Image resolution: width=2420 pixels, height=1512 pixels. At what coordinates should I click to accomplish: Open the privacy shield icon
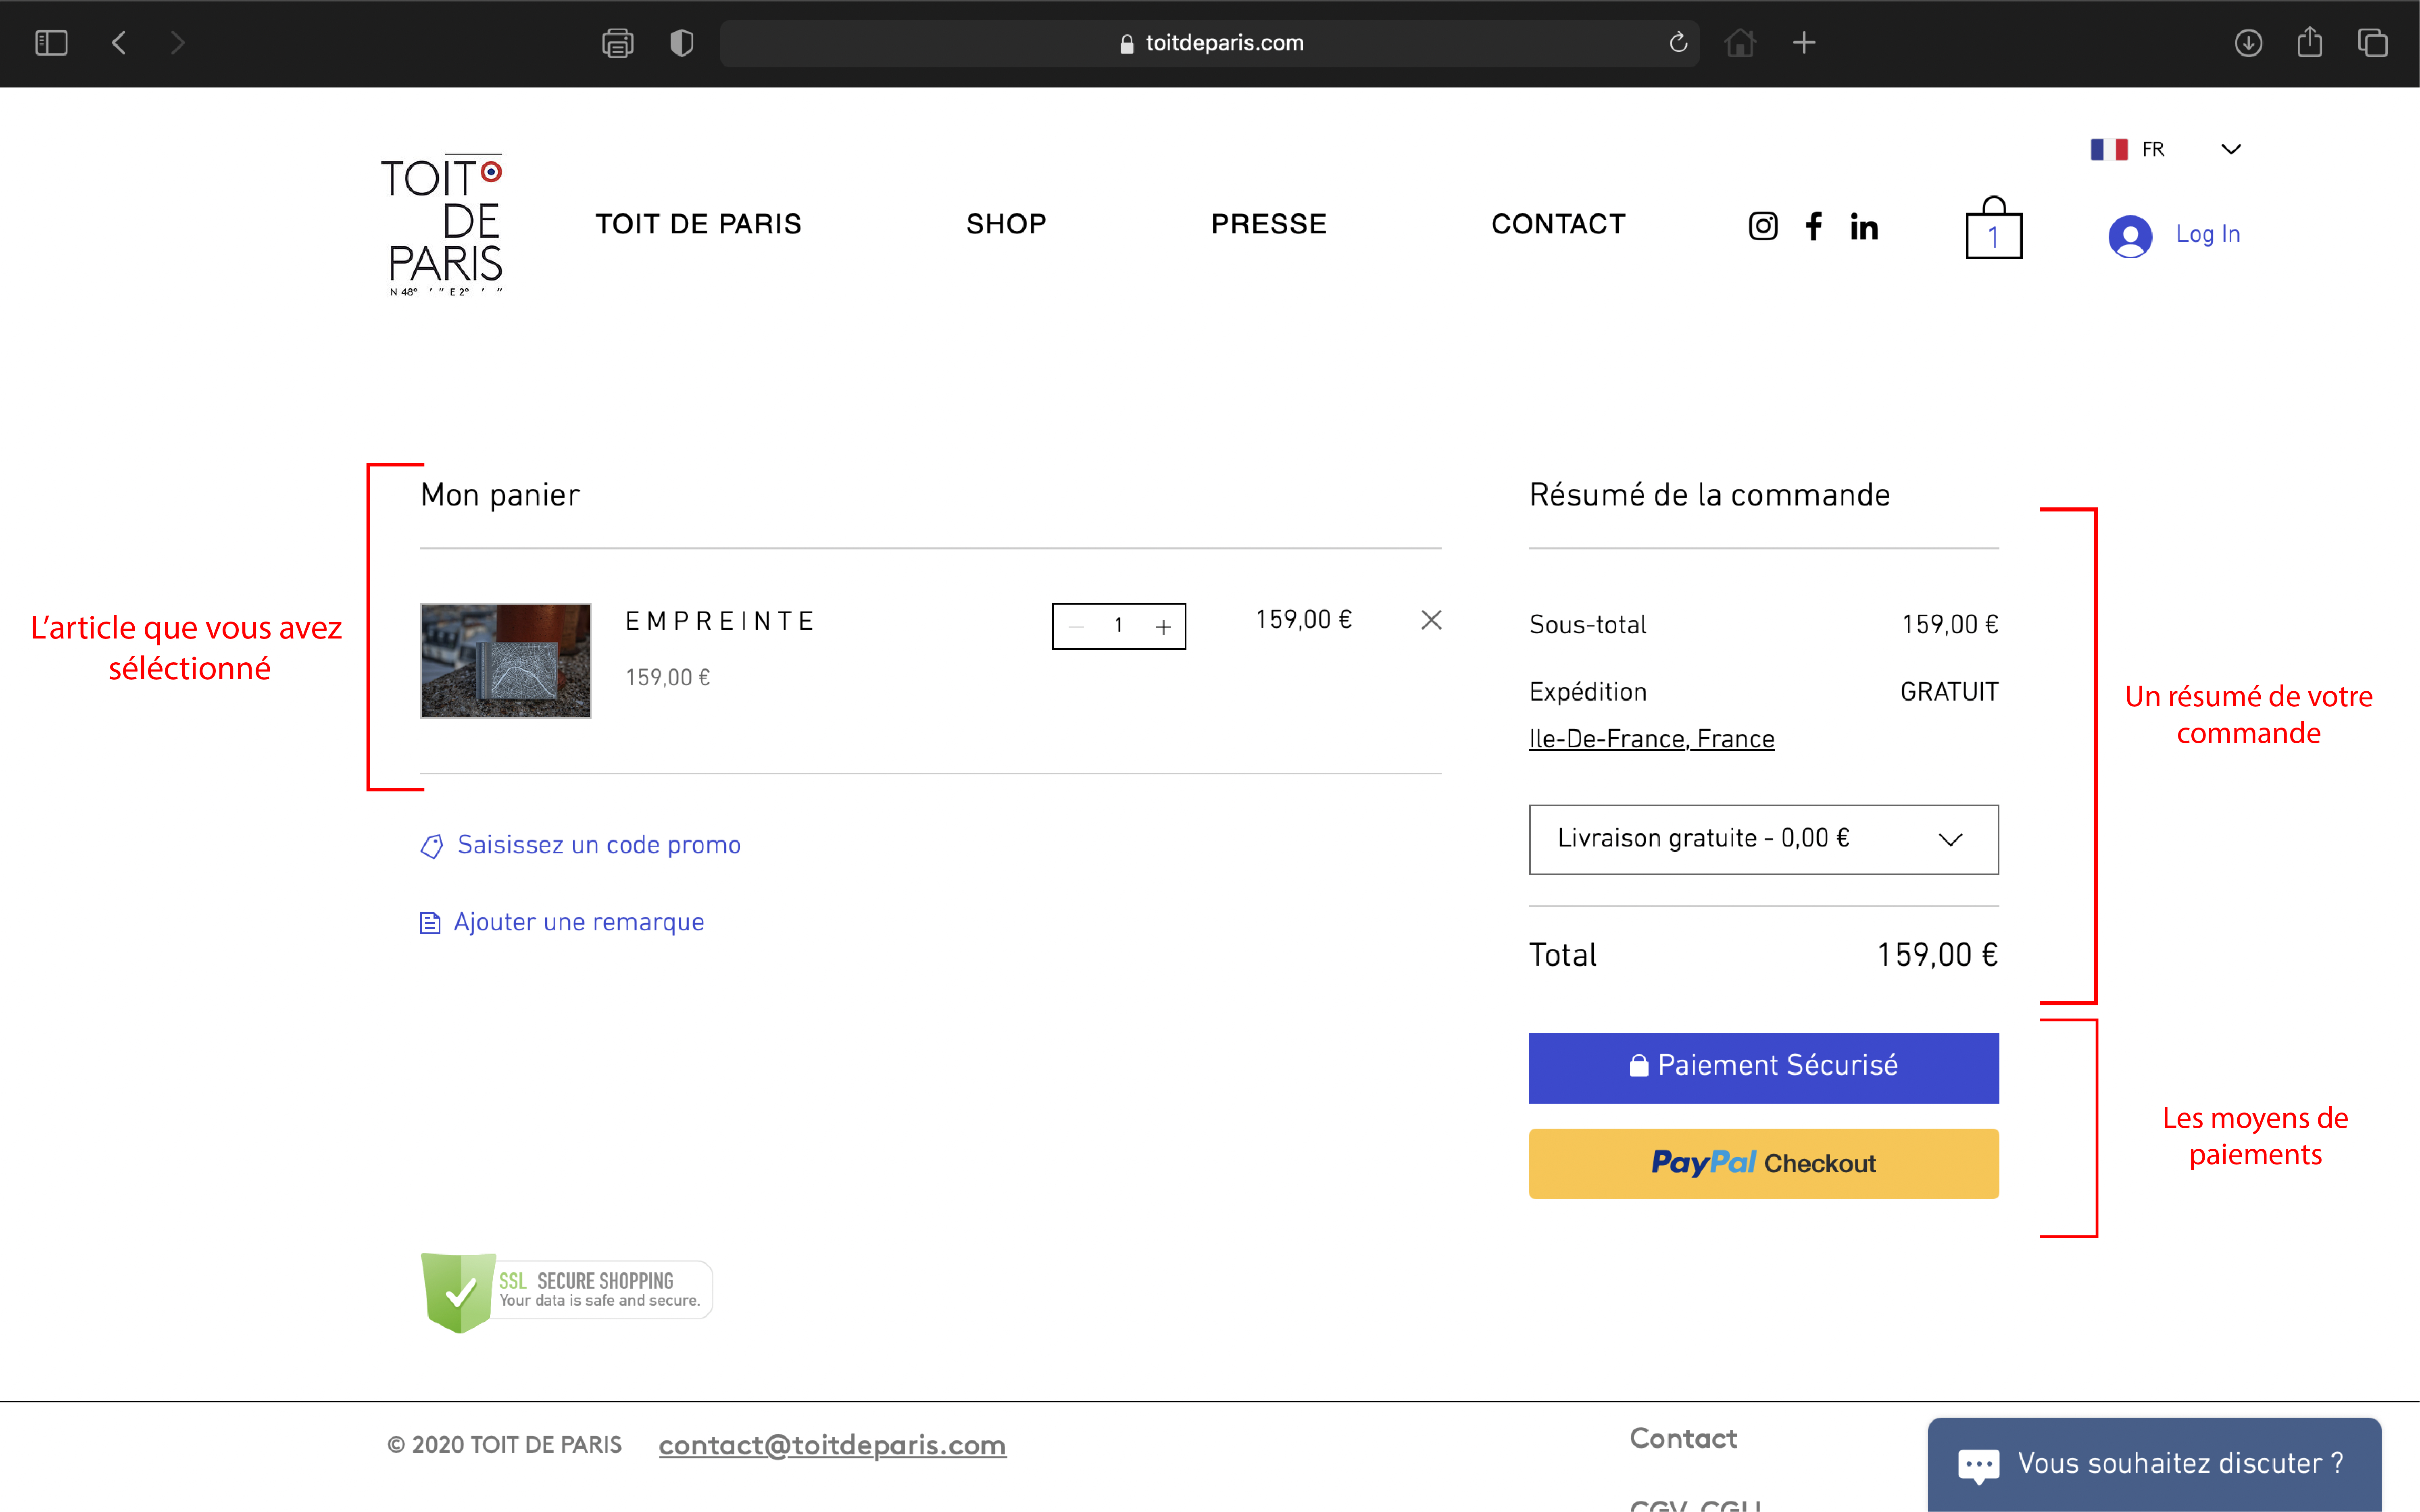(681, 43)
